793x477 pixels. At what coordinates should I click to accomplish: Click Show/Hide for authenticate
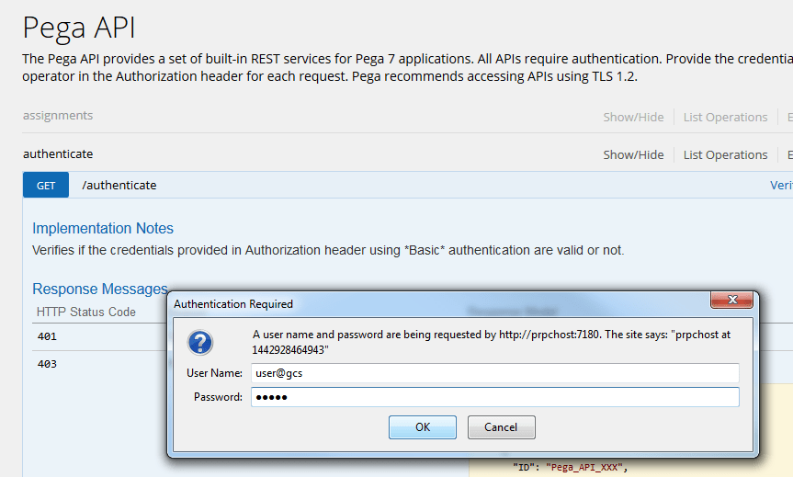coord(633,154)
